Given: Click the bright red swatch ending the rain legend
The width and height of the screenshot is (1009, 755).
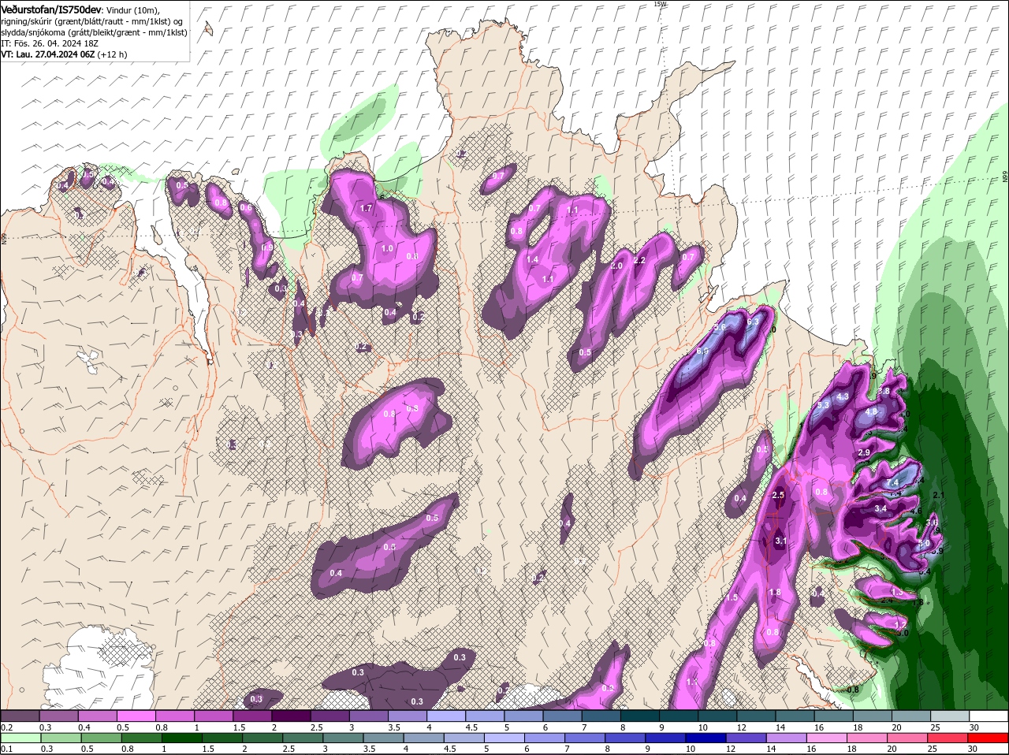Looking at the screenshot, I should [x=989, y=738].
